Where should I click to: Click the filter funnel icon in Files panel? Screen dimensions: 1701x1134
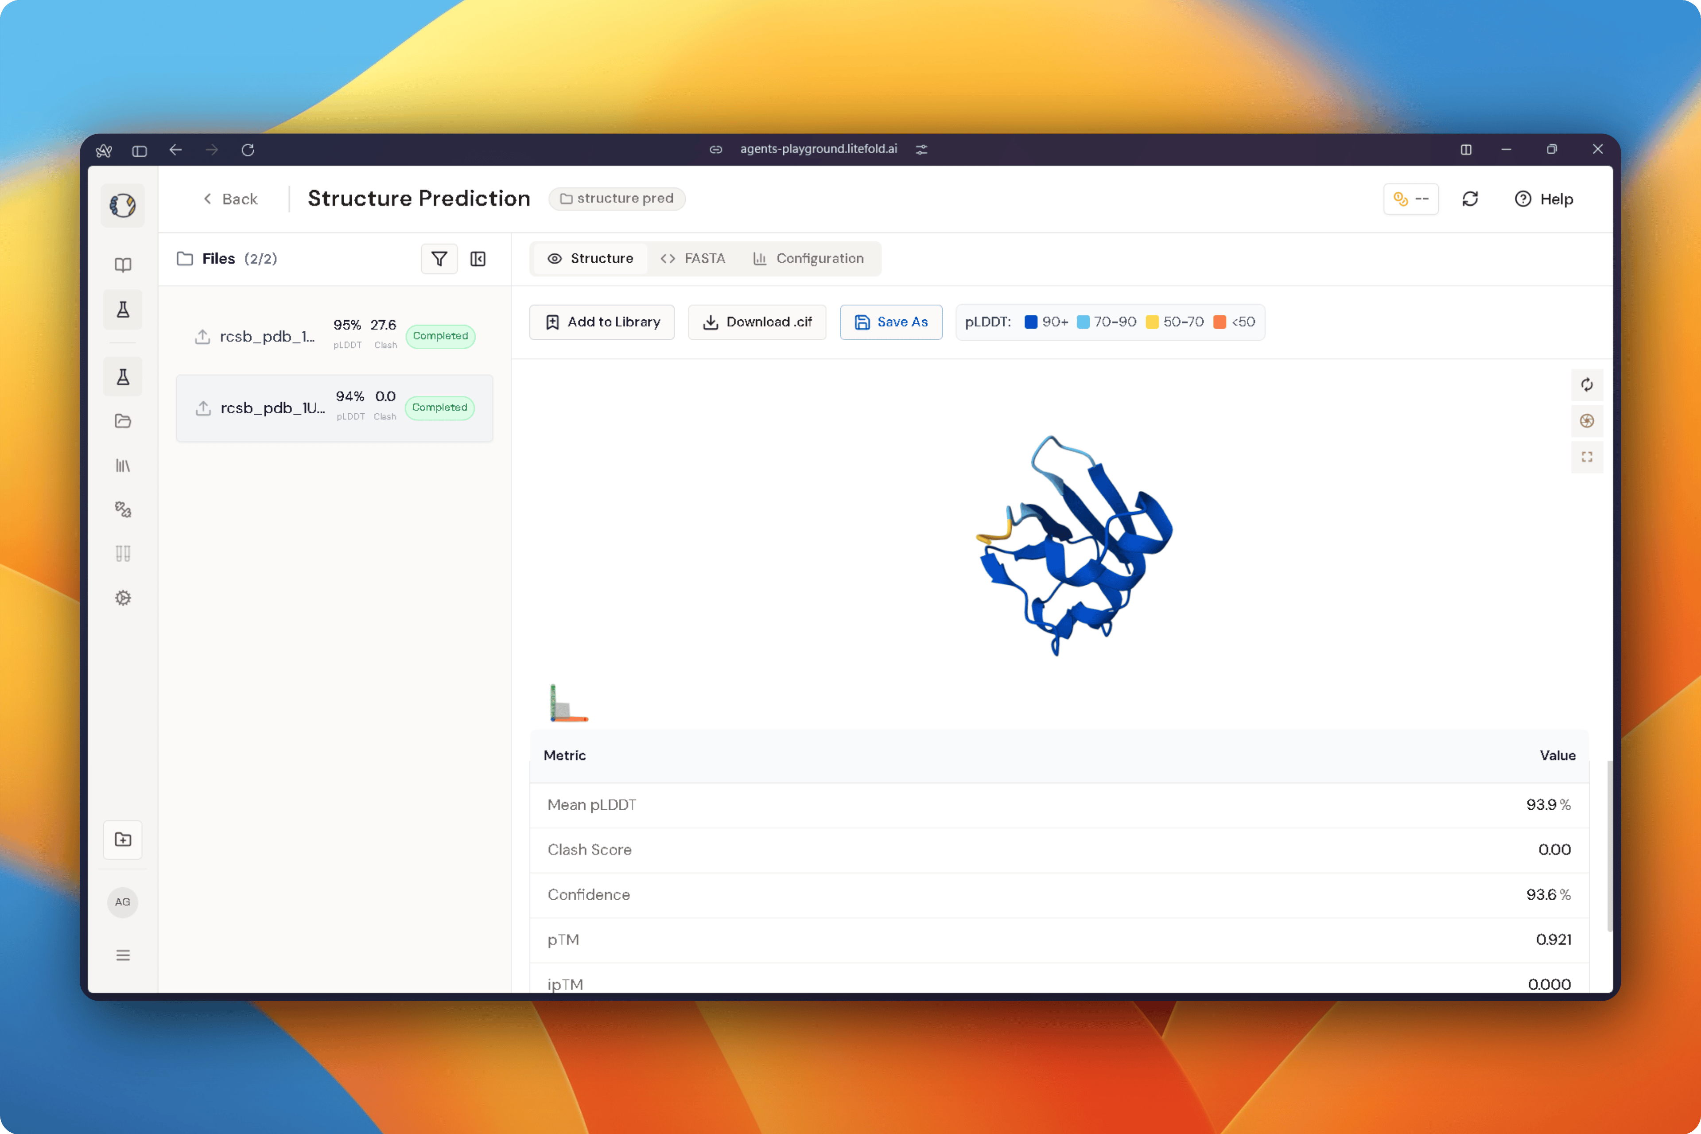(x=439, y=259)
